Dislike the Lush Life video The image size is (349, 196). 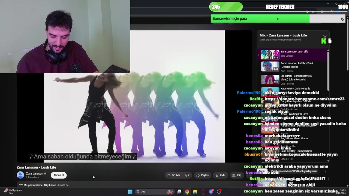(x=187, y=175)
